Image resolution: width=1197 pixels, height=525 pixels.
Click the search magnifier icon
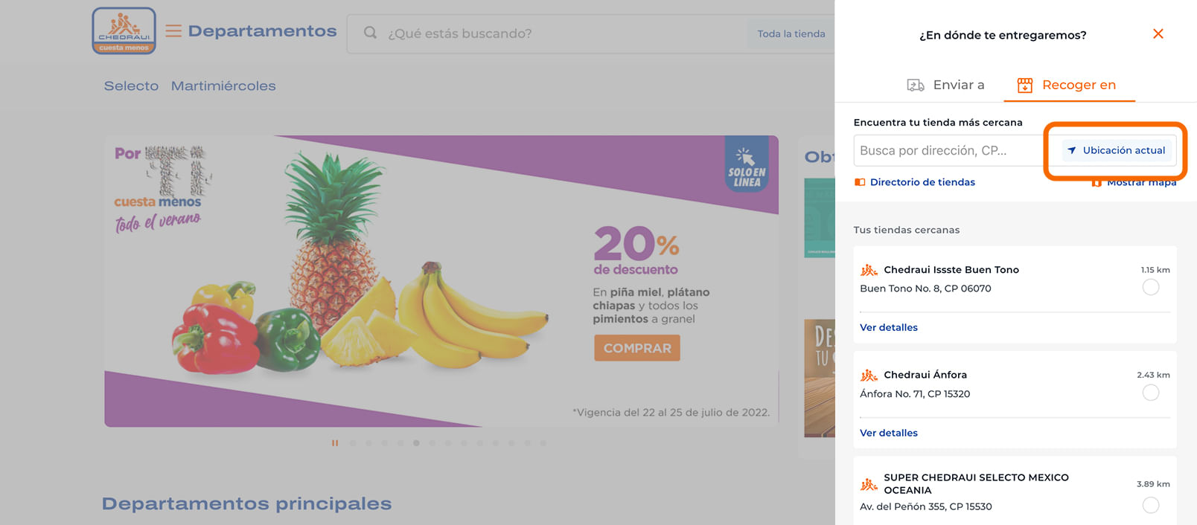coord(370,33)
